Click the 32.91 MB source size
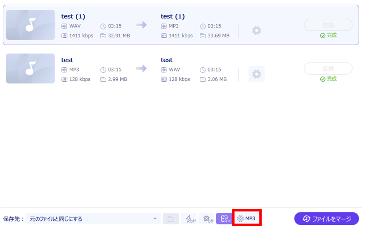Screen dimensions: 367x232 [119, 35]
